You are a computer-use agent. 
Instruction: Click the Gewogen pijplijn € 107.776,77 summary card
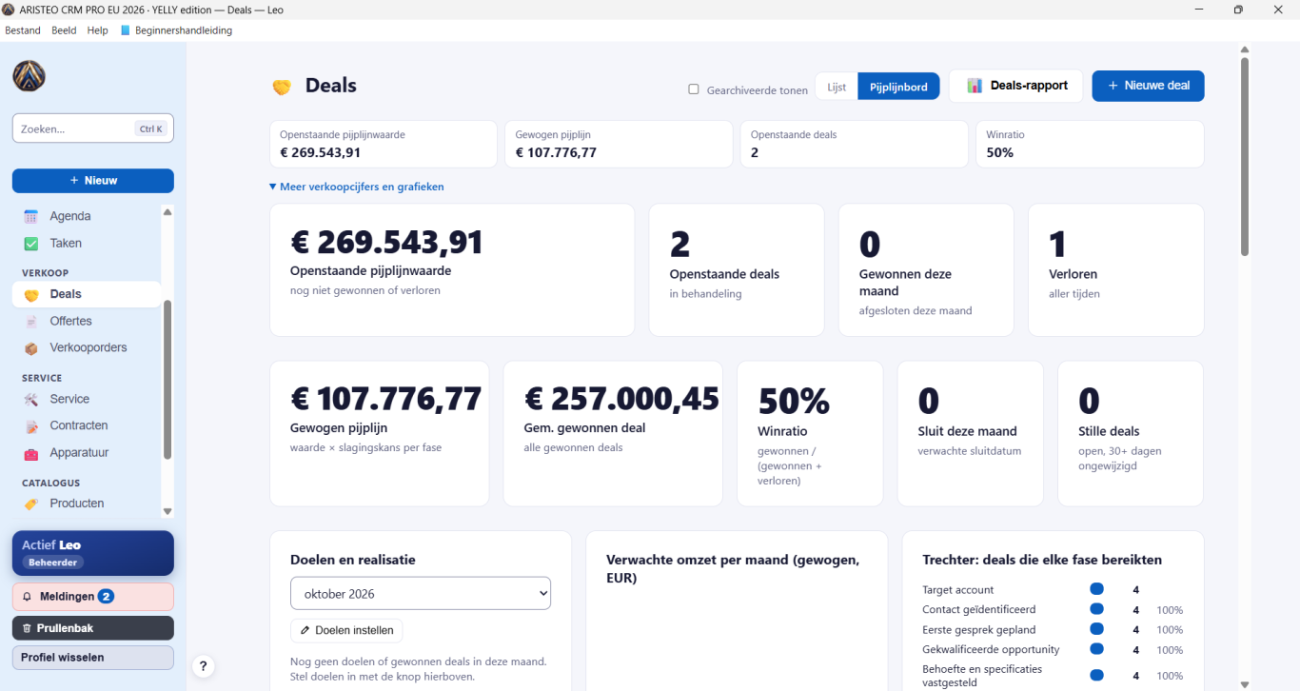pos(619,144)
